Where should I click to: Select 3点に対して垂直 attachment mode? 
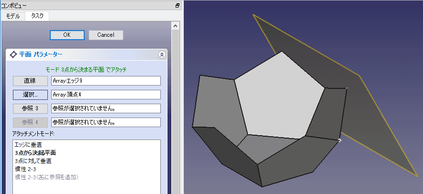coord(33,161)
